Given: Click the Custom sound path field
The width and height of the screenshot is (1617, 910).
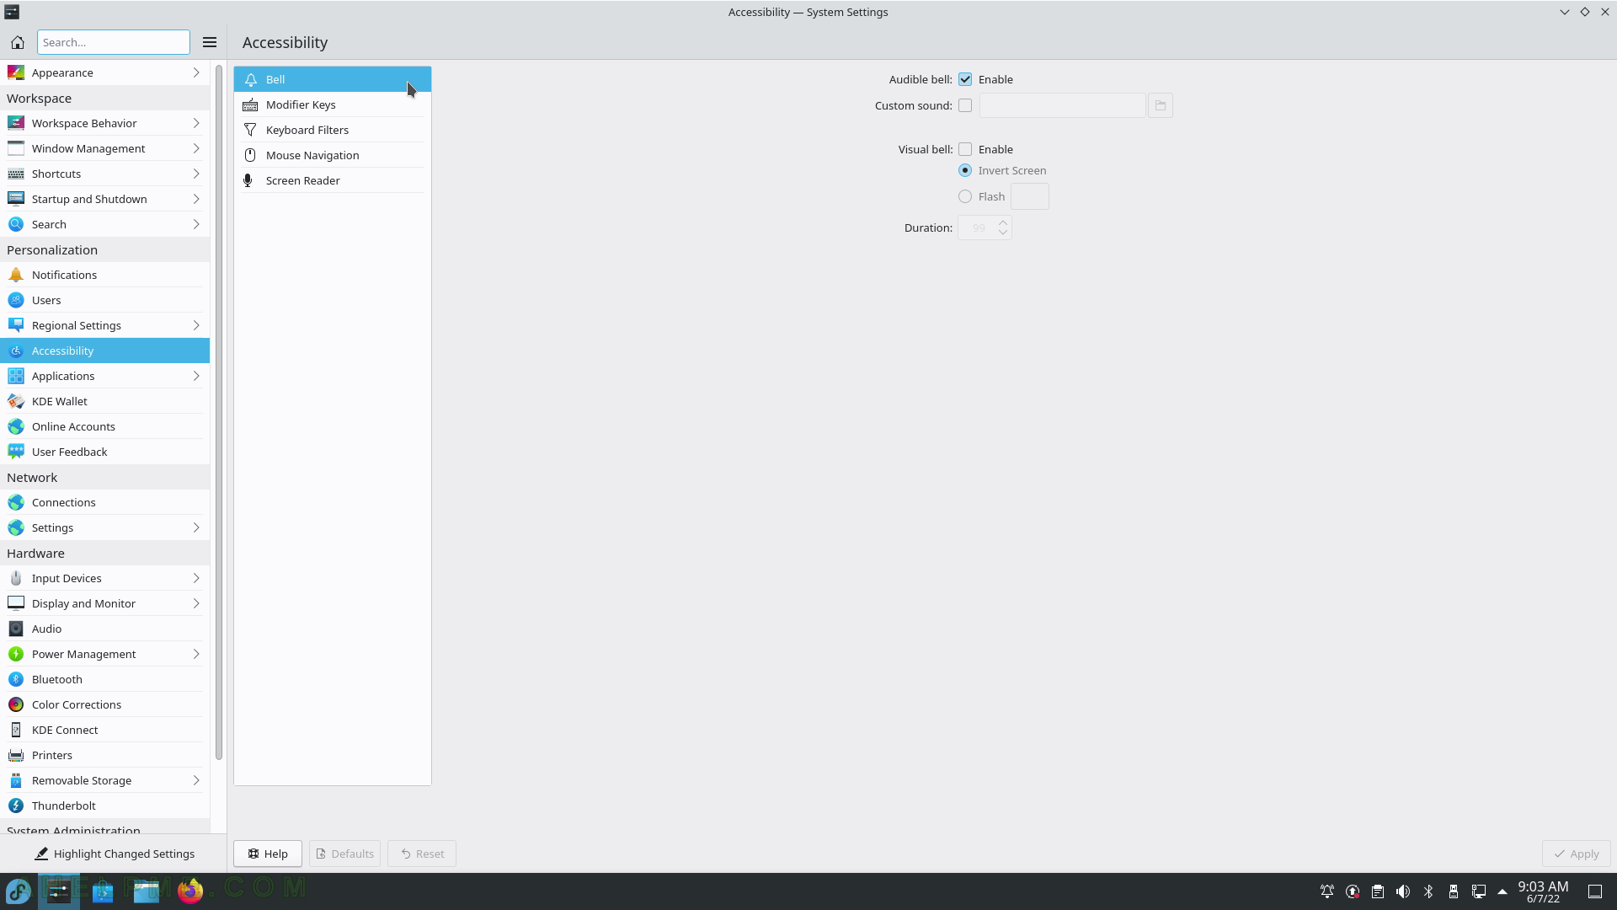Looking at the screenshot, I should pyautogui.click(x=1062, y=105).
